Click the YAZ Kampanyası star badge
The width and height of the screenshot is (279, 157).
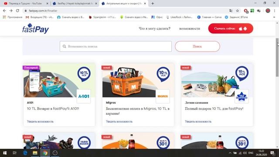point(242,96)
